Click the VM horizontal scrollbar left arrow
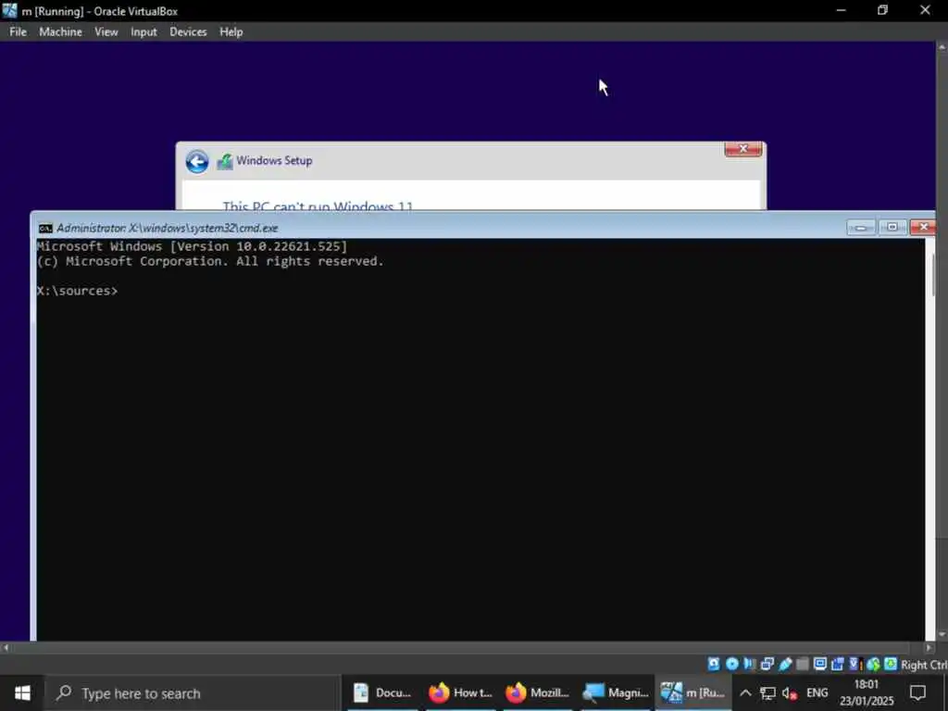Viewport: 948px width, 711px height. [6, 647]
